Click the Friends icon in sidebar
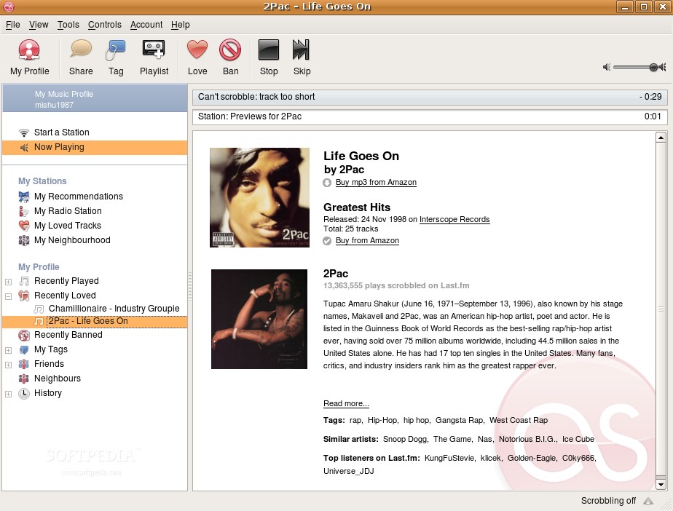The height and width of the screenshot is (511, 673). click(x=24, y=364)
